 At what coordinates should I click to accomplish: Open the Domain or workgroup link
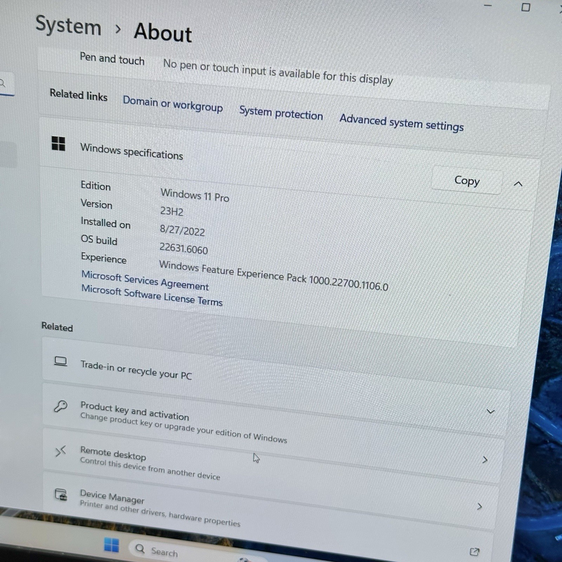[x=172, y=104]
